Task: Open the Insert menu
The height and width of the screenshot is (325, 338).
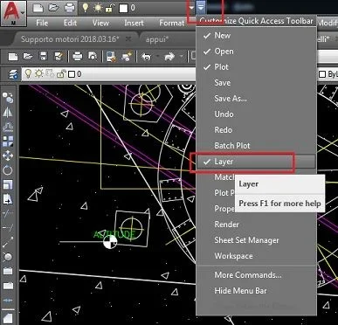Action: click(x=134, y=23)
